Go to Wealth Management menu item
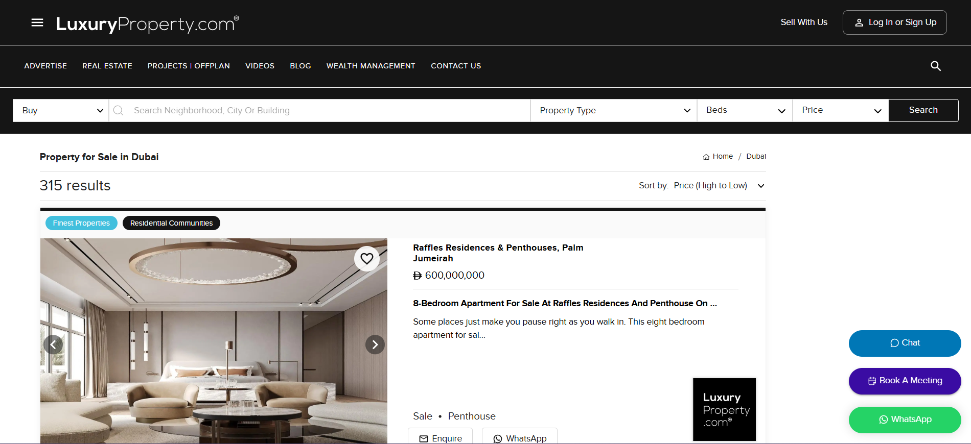This screenshot has height=444, width=971. pos(371,66)
